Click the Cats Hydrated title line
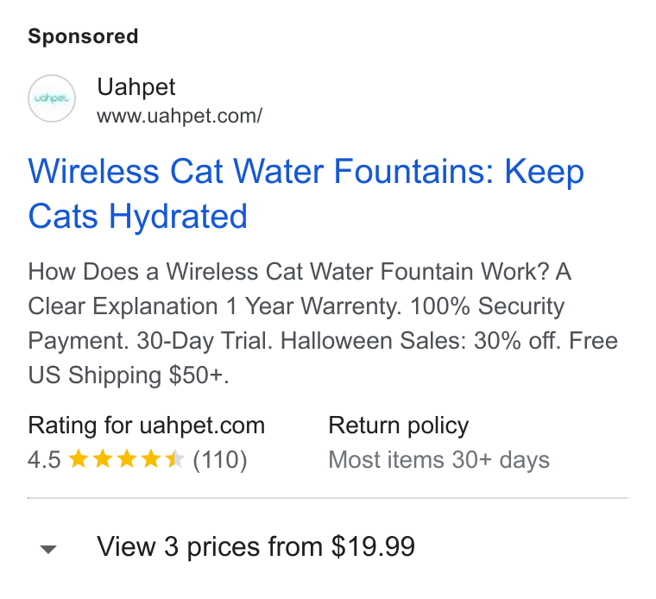The width and height of the screenshot is (656, 599). coord(137,217)
